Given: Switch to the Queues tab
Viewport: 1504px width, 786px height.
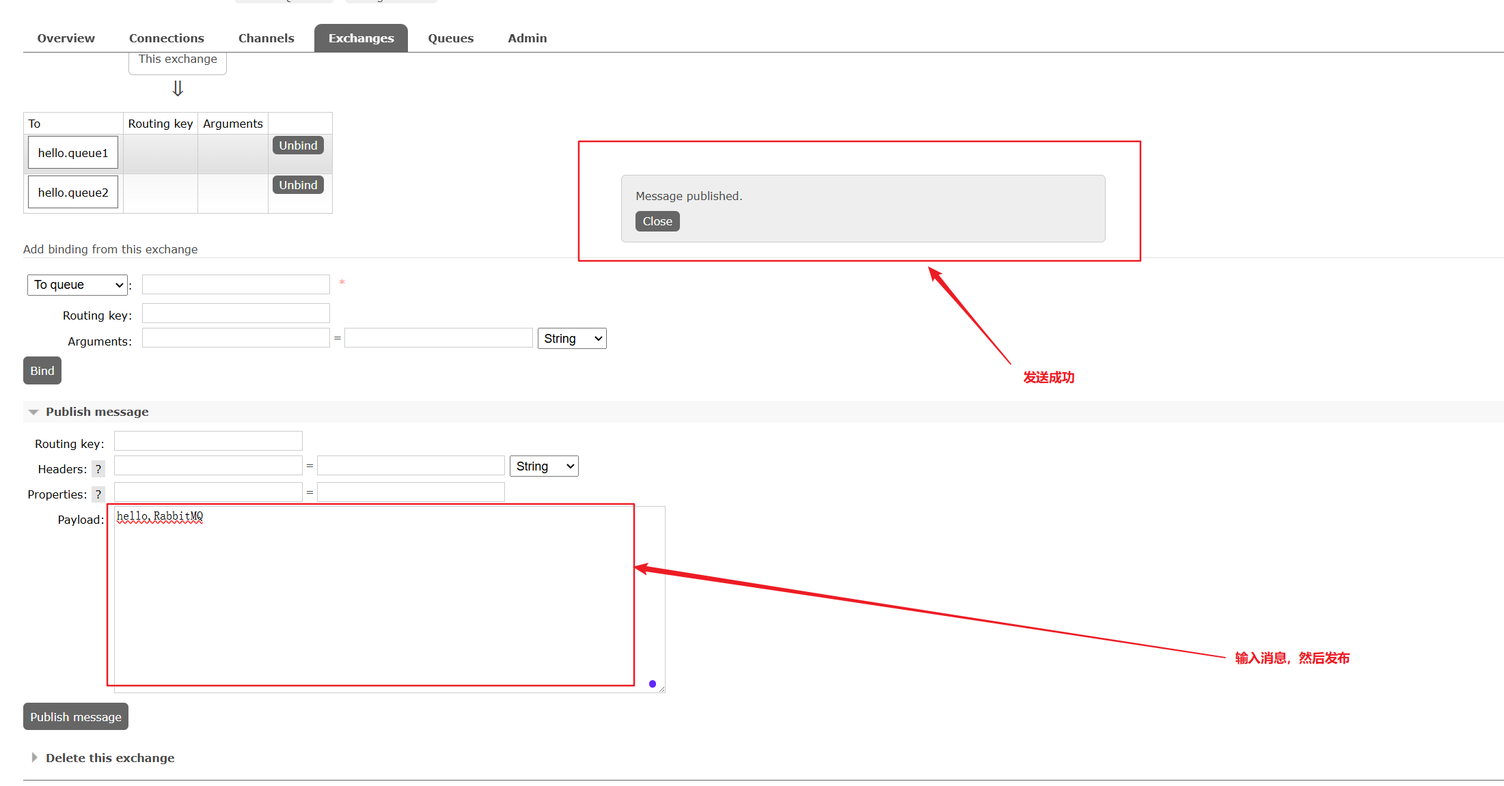Looking at the screenshot, I should [x=450, y=38].
